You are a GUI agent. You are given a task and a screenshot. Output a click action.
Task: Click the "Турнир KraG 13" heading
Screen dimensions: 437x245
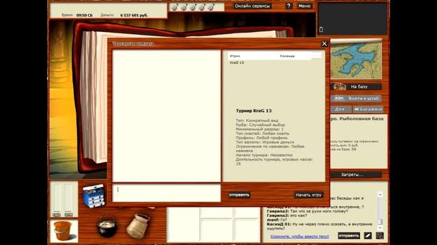tap(253, 110)
